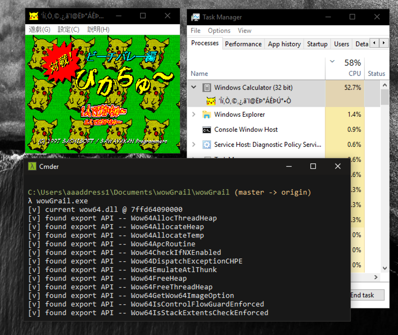Maximize the Cmder window

click(313, 166)
